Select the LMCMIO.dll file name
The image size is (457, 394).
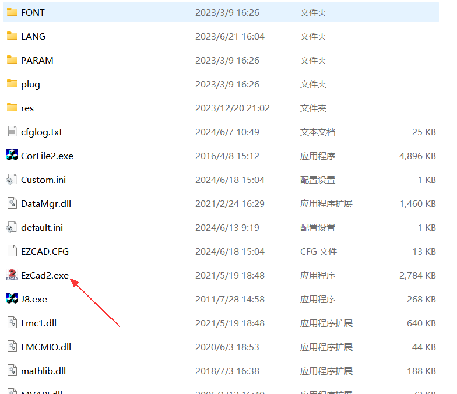click(46, 347)
